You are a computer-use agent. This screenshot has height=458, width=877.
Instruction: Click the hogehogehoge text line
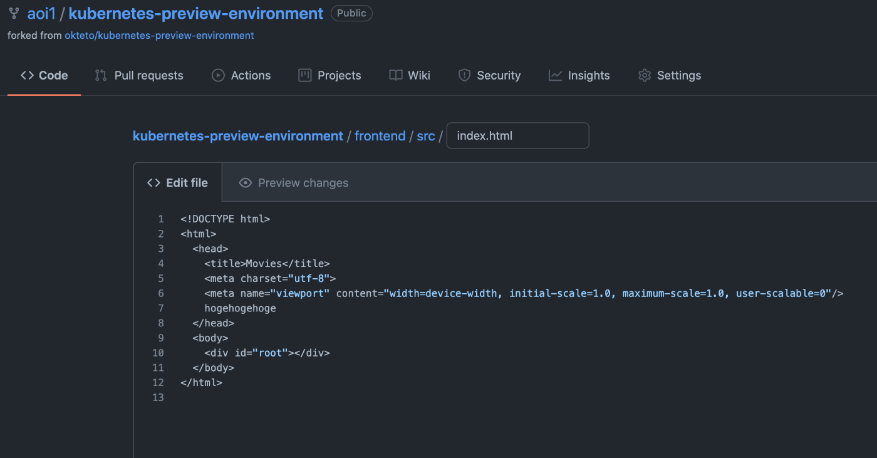pos(240,308)
